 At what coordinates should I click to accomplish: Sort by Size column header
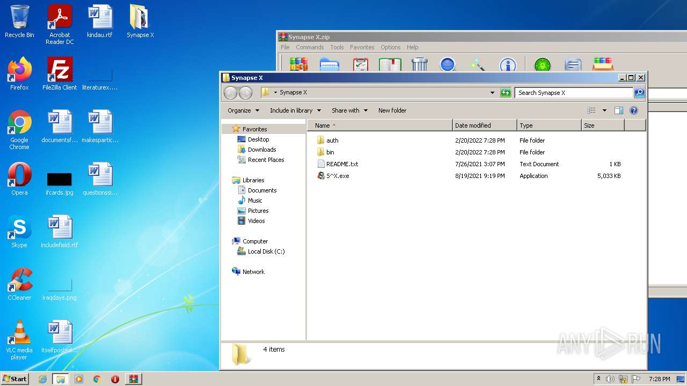[x=603, y=125]
